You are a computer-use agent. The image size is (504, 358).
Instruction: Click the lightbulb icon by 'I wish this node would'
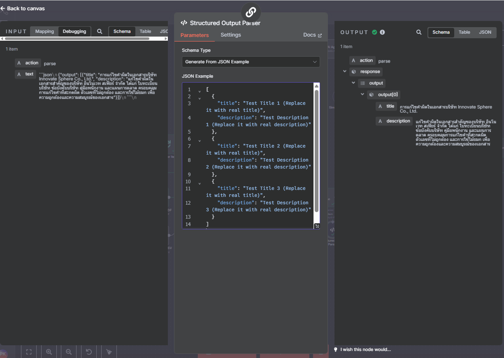click(336, 350)
